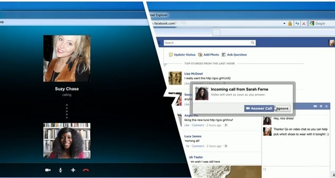Click sender avatar beside 'Hey, nice dress!'
The image size is (335, 178).
pyautogui.click(x=267, y=120)
